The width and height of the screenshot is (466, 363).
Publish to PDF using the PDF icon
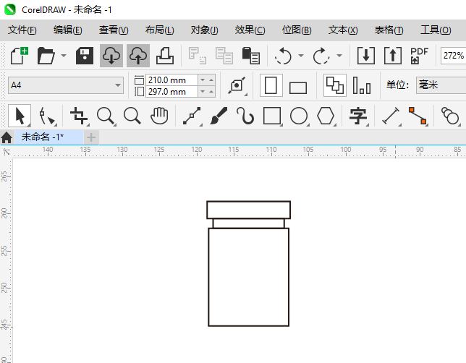(420, 56)
